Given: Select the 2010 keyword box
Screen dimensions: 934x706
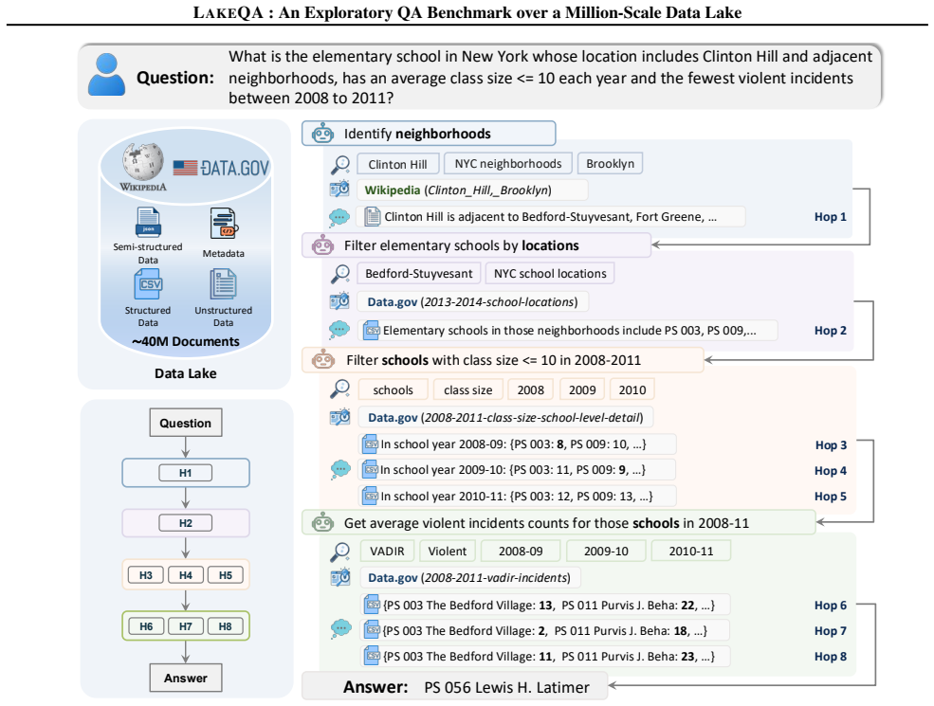Looking at the screenshot, I should 632,389.
